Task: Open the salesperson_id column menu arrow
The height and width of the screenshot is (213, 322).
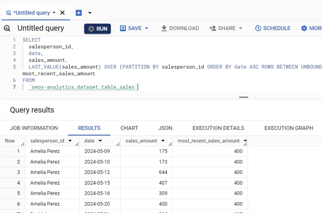Action: (x=70, y=141)
